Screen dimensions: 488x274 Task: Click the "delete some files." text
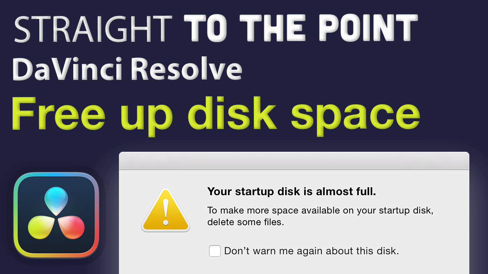246,222
